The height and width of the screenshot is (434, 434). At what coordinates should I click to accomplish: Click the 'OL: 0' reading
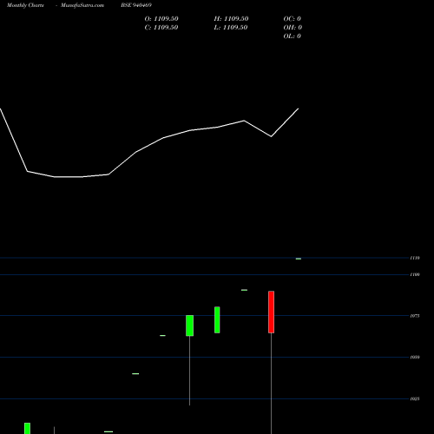click(293, 36)
